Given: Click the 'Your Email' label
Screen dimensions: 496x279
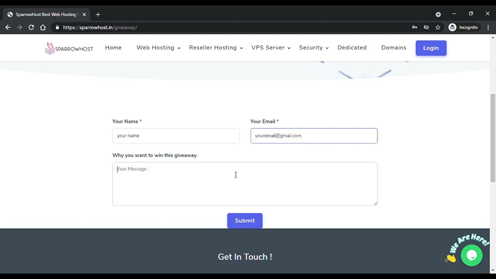Looking at the screenshot, I should click(x=263, y=121).
